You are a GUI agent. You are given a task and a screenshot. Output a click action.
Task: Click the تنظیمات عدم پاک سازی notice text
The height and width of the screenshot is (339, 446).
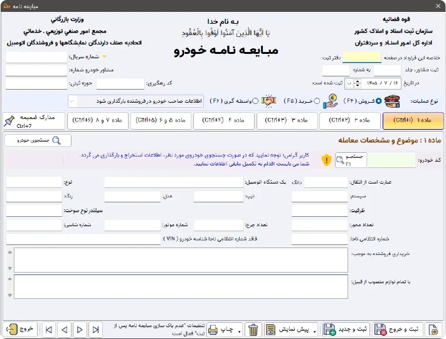(159, 330)
